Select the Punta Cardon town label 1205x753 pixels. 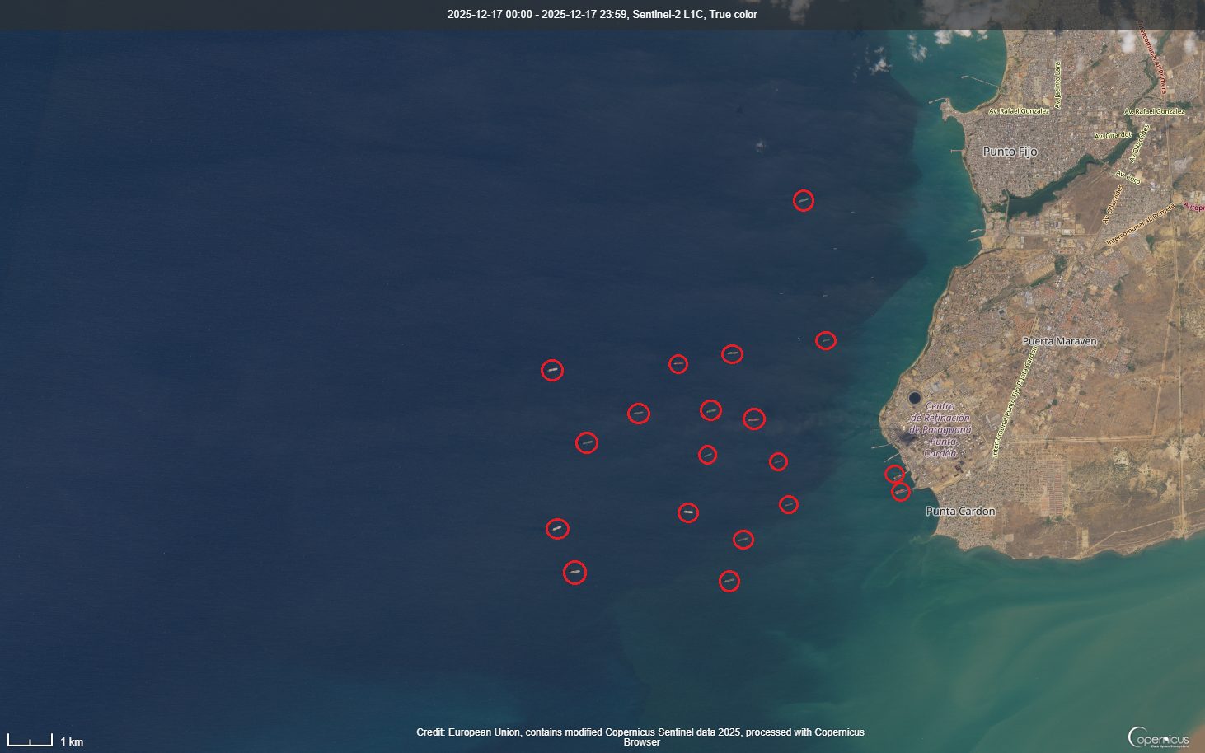pyautogui.click(x=960, y=512)
